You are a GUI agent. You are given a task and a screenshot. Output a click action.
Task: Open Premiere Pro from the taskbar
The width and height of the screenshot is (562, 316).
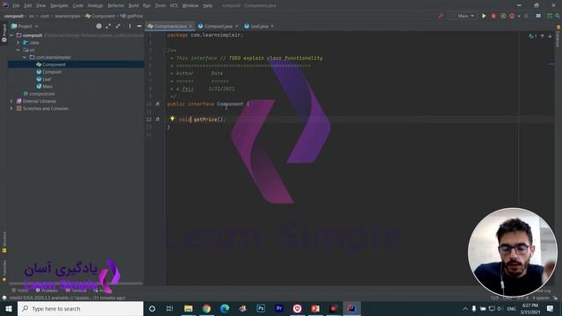pyautogui.click(x=279, y=308)
